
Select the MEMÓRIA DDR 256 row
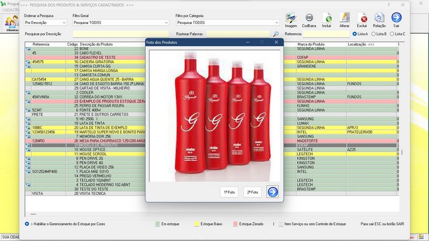click(x=212, y=137)
